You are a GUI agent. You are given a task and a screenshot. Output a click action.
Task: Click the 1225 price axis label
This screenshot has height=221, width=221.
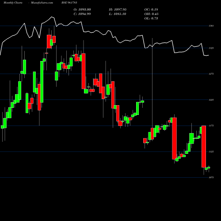tap(211, 100)
